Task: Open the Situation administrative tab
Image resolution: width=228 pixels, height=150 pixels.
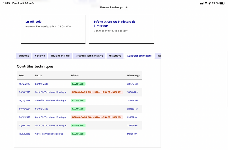Action: [x=89, y=56]
